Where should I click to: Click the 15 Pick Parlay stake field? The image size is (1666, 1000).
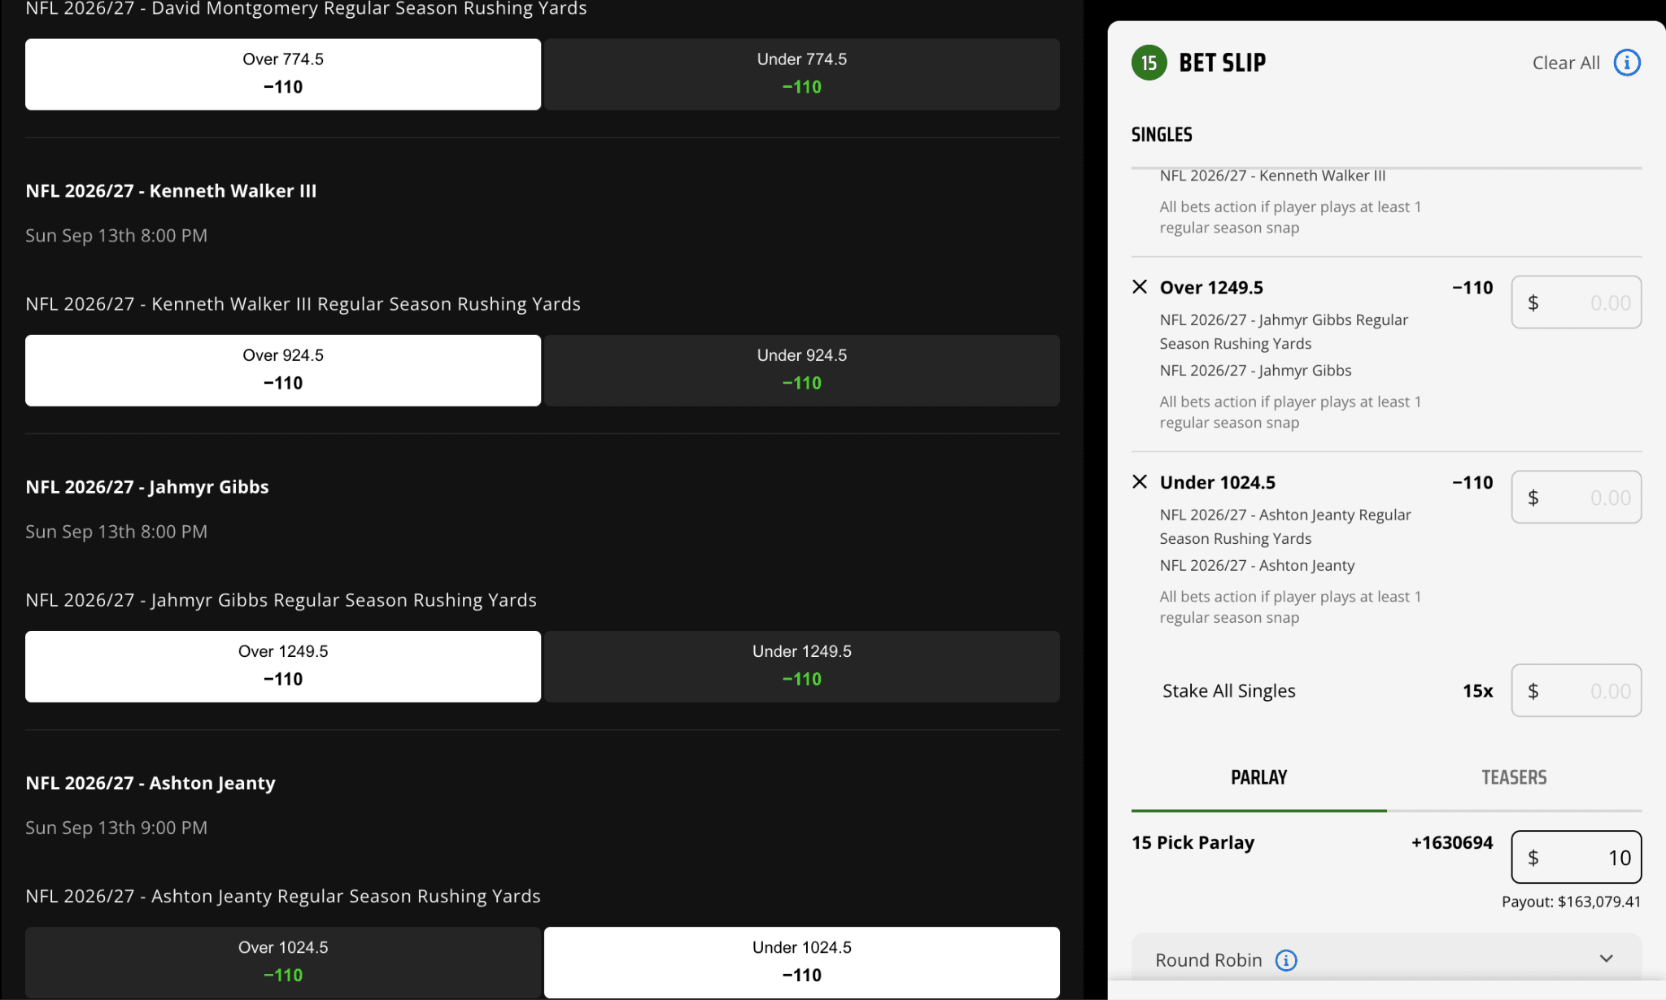pyautogui.click(x=1576, y=857)
